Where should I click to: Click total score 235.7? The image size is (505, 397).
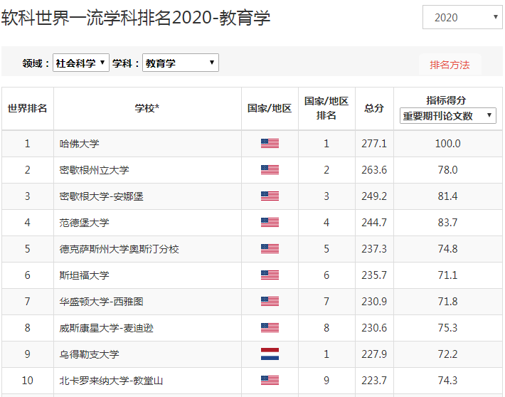374,275
